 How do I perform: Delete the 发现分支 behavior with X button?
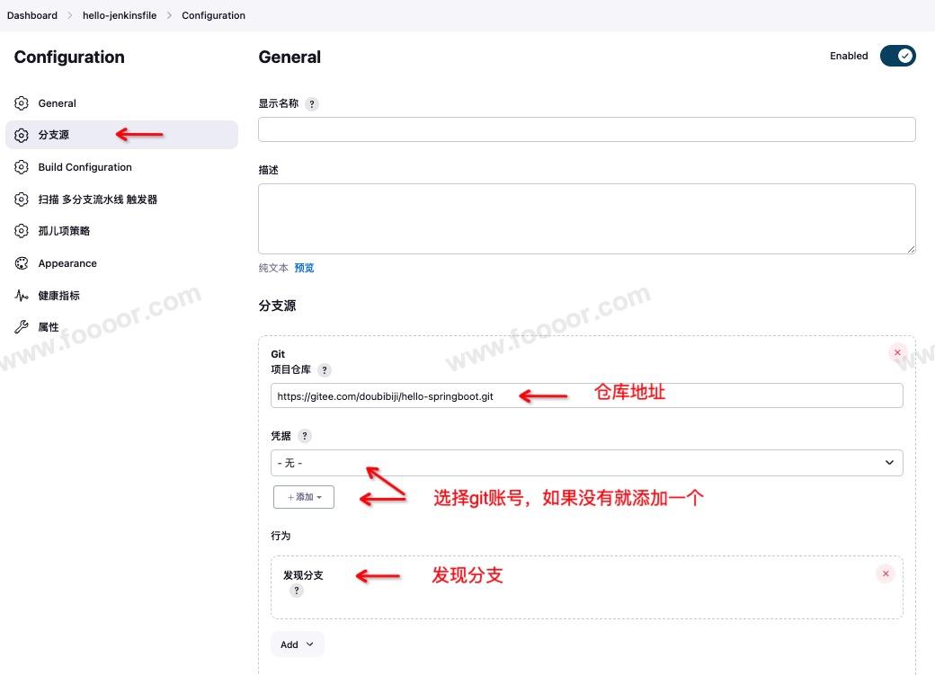[886, 573]
